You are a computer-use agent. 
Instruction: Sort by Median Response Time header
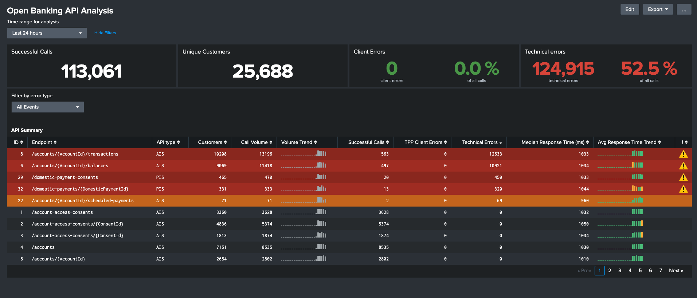click(555, 142)
